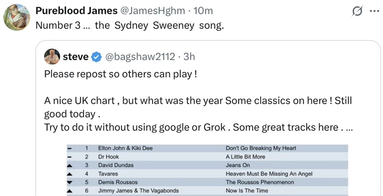Open steve's profile picture
This screenshot has width=383, height=196.
(x=52, y=56)
